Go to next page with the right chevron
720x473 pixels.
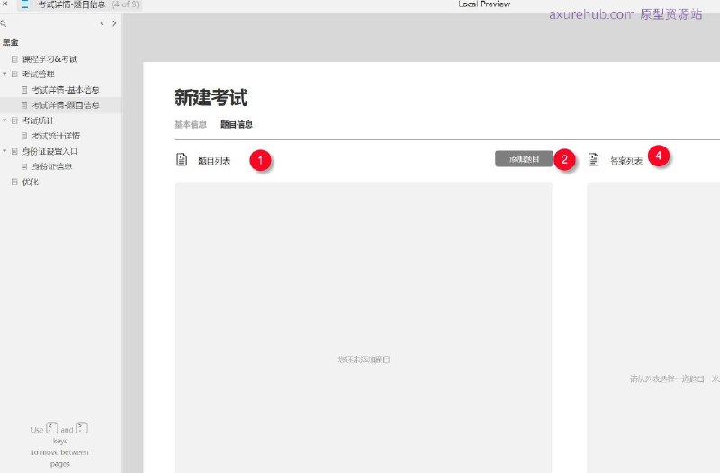coord(114,23)
